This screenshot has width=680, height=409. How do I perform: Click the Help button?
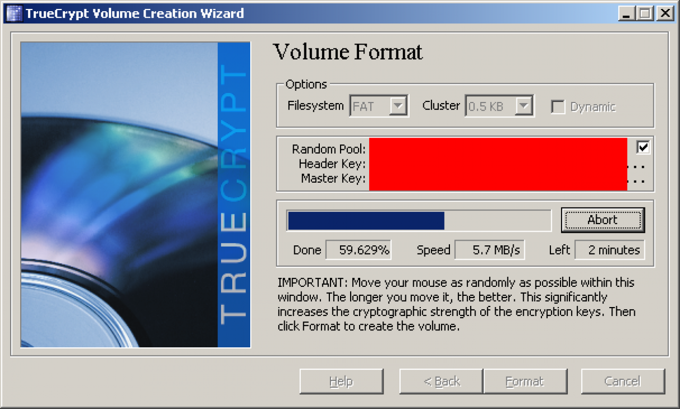(x=341, y=381)
